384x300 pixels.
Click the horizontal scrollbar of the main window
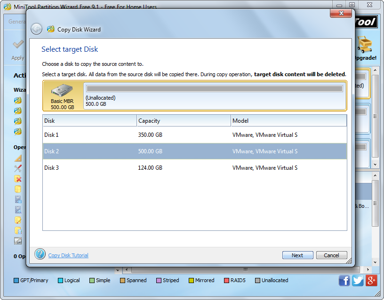(x=245, y=269)
